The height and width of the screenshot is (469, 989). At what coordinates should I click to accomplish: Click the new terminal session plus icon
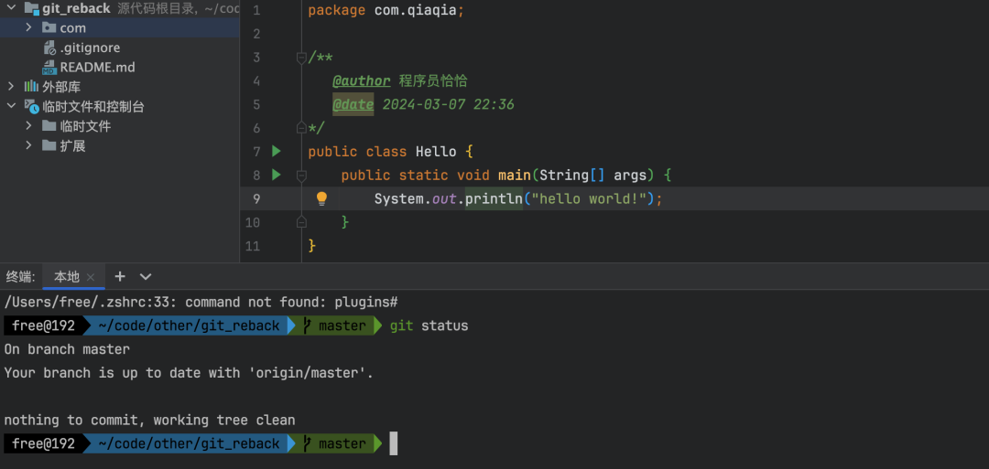click(x=120, y=276)
